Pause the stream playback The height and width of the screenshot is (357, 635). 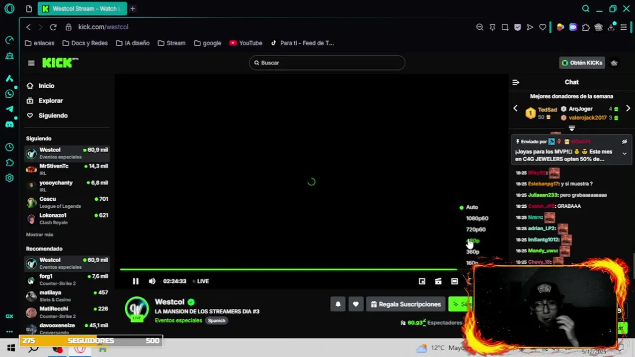[x=136, y=281]
